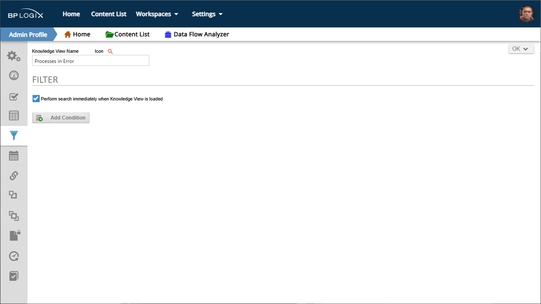Open the Settings dropdown menu
The image size is (541, 304).
pos(207,14)
